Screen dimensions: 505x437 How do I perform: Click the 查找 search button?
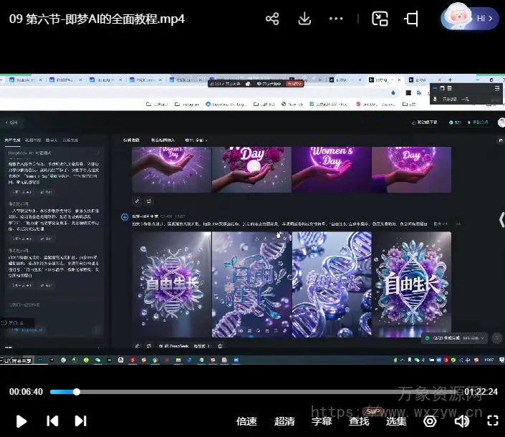(359, 421)
